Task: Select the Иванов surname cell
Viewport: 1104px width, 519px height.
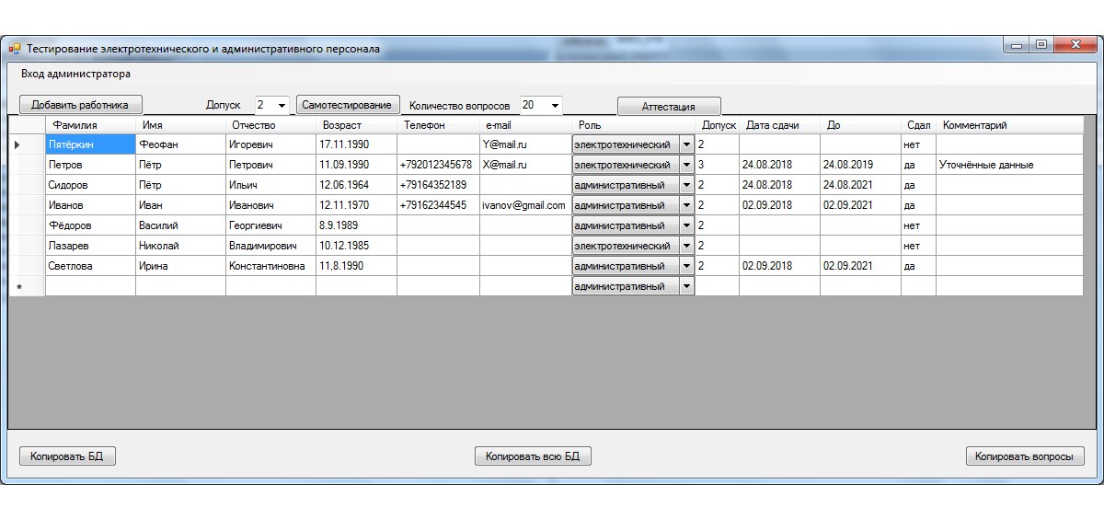Action: click(90, 205)
